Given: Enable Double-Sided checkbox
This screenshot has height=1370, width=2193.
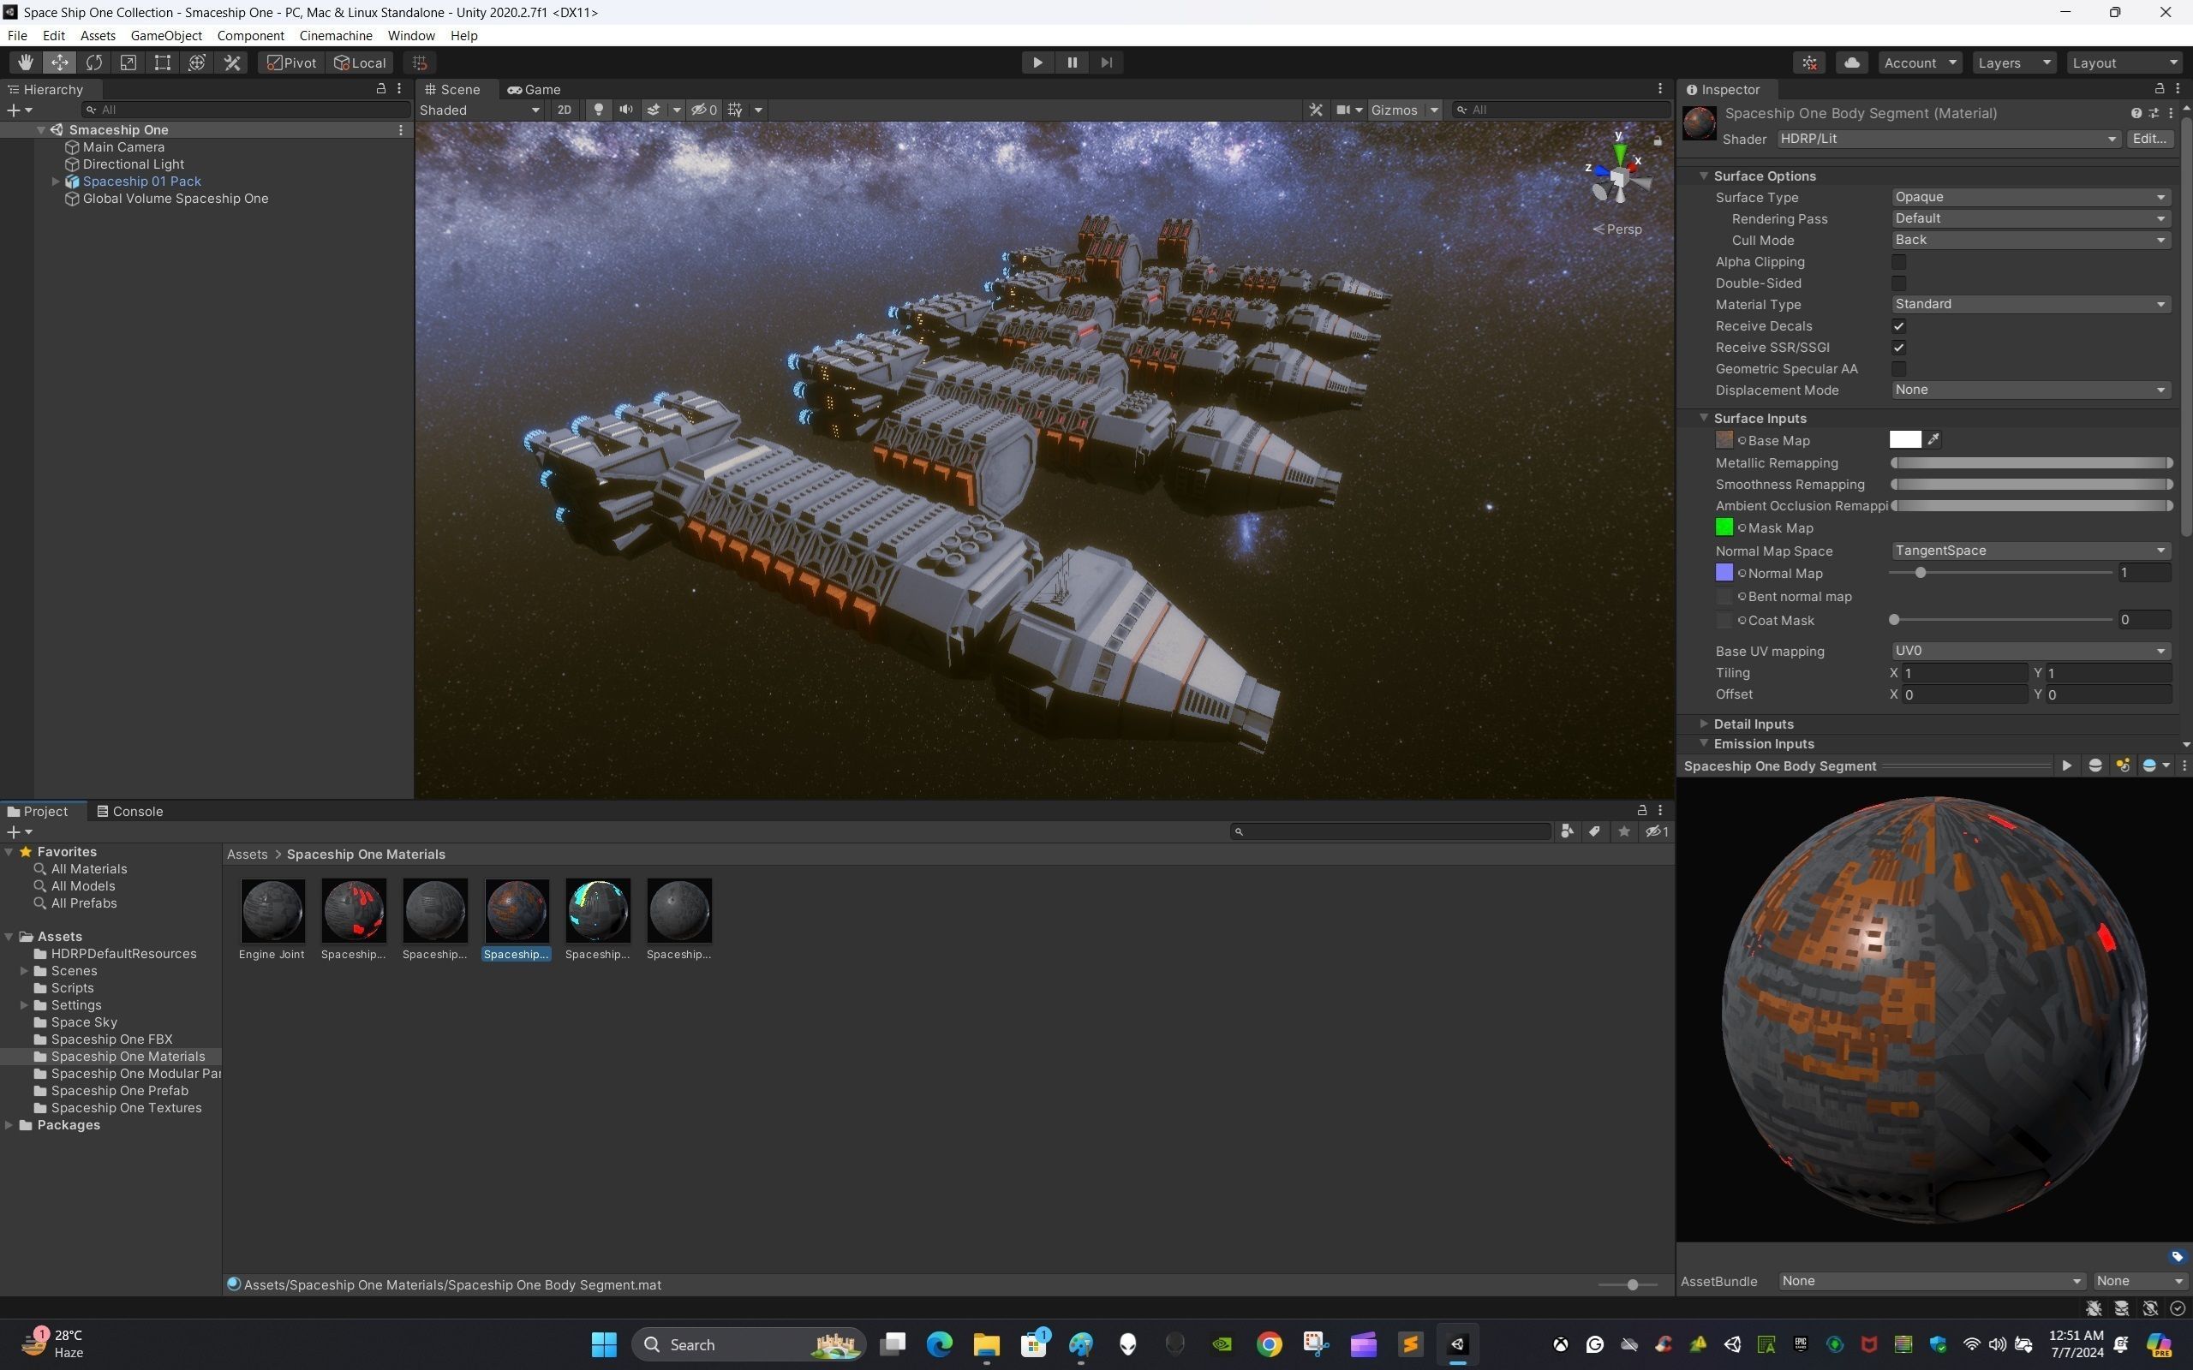Looking at the screenshot, I should pyautogui.click(x=1898, y=283).
